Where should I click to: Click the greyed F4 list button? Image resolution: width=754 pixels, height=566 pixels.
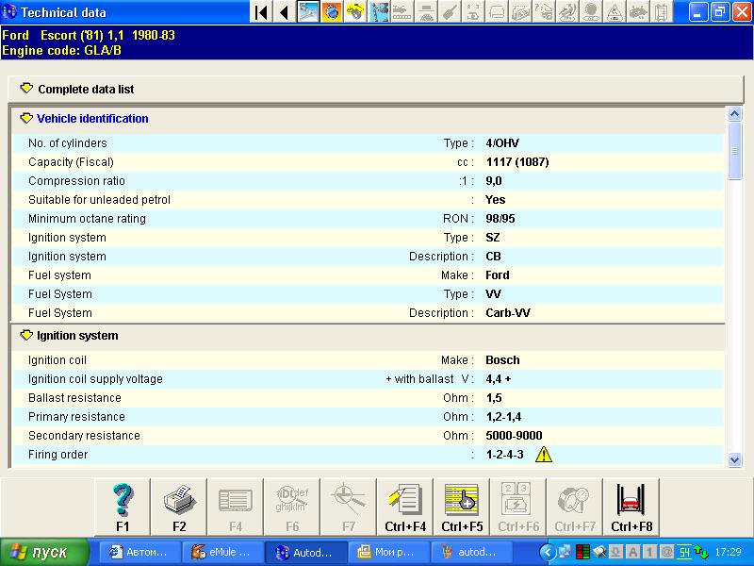coord(236,508)
